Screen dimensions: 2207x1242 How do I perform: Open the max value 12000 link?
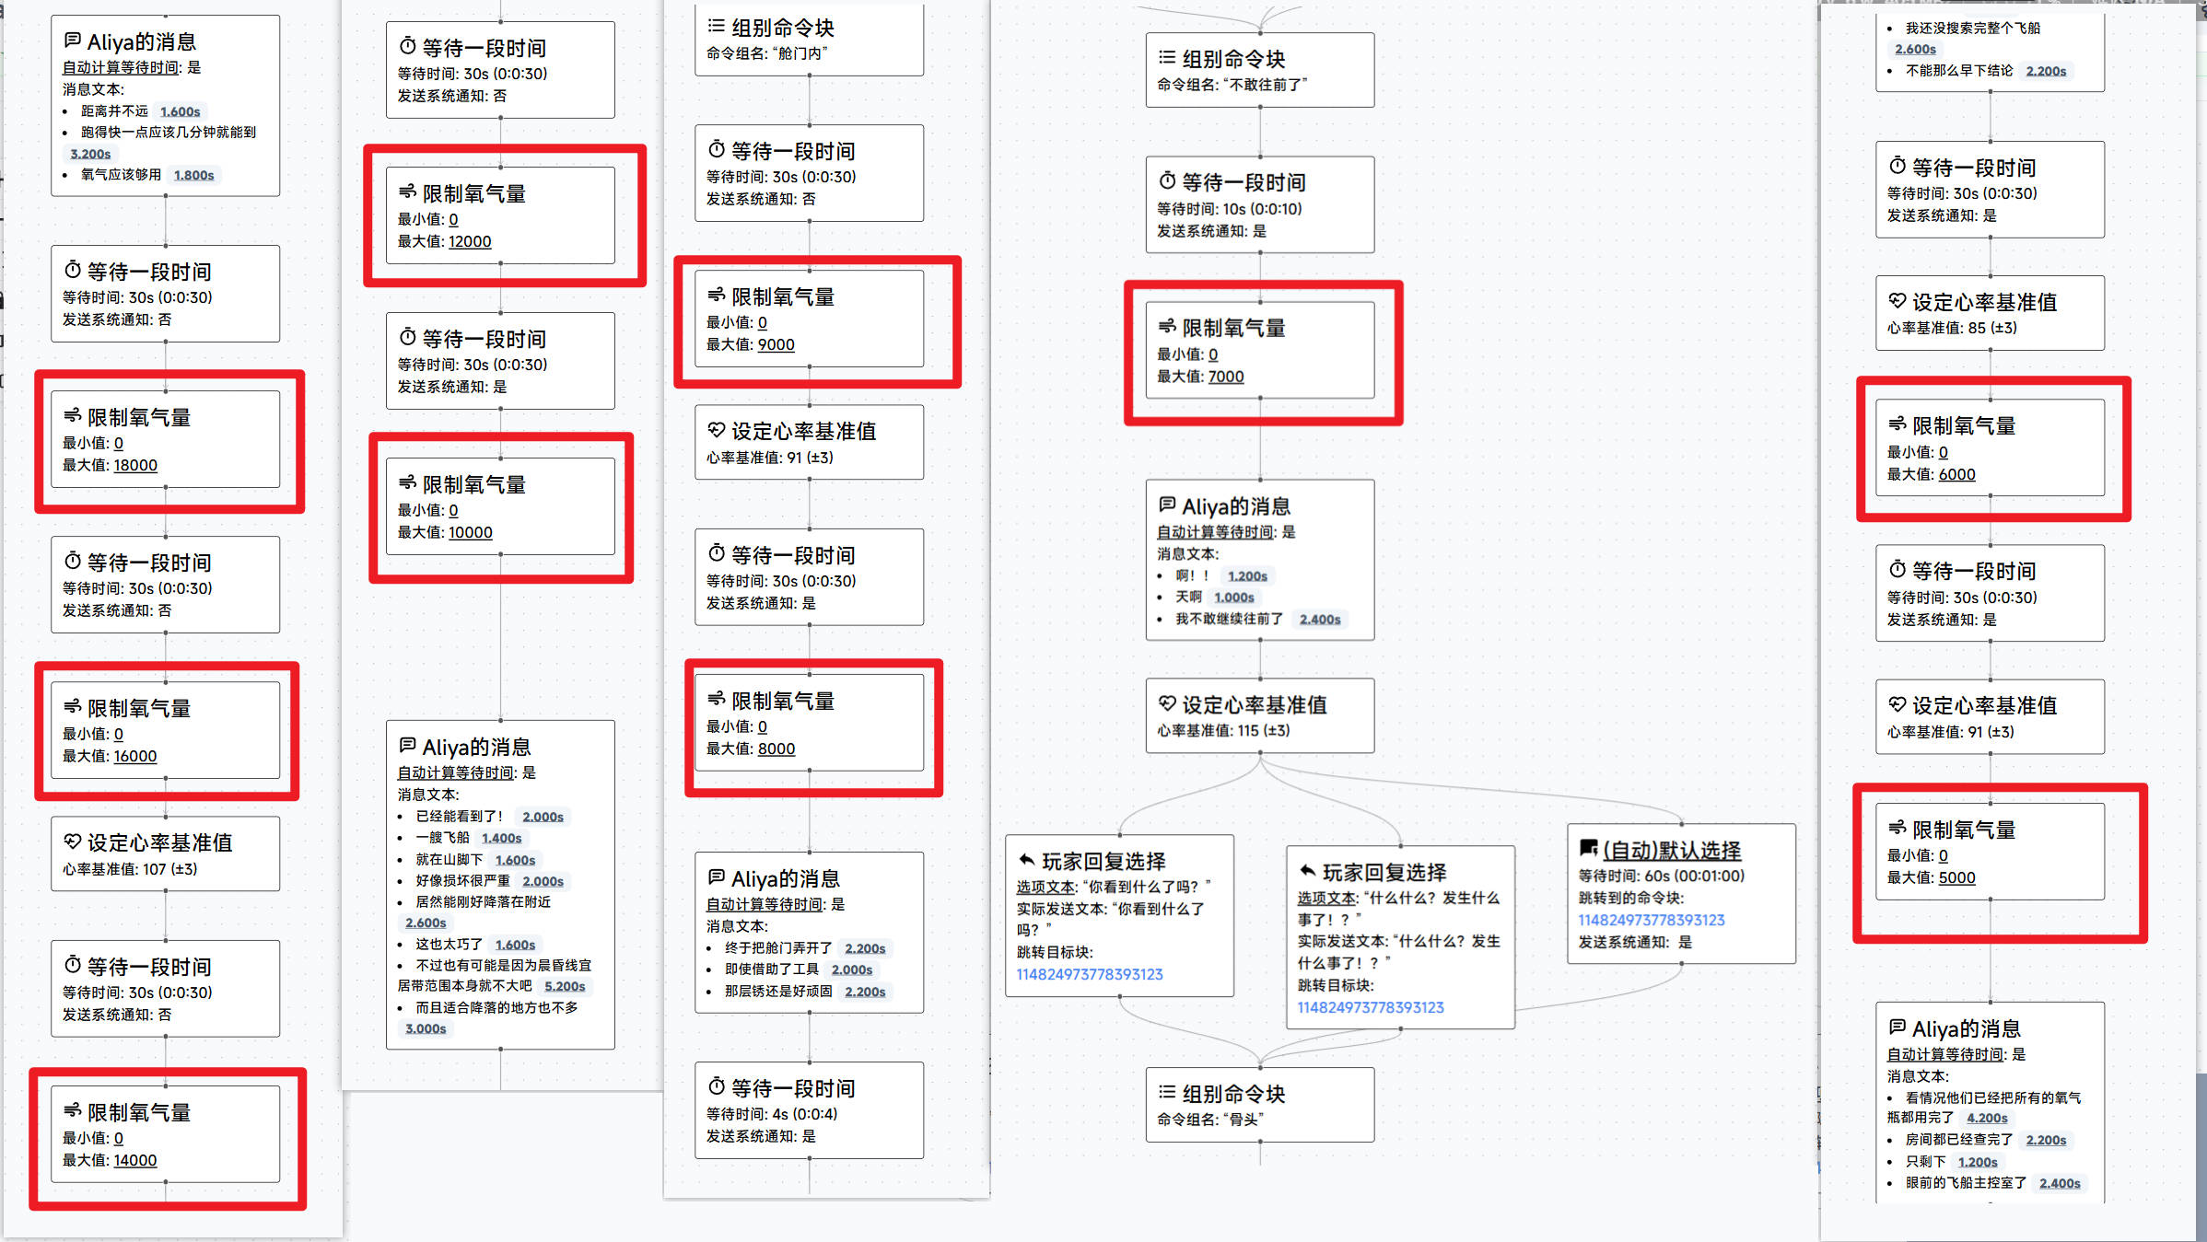point(470,241)
